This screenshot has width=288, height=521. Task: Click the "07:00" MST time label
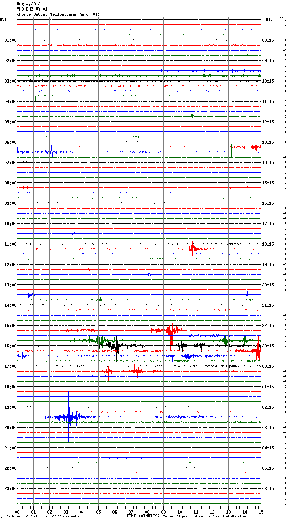(11, 163)
